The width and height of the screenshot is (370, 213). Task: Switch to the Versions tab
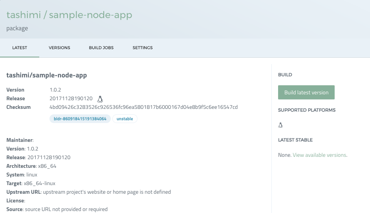59,48
